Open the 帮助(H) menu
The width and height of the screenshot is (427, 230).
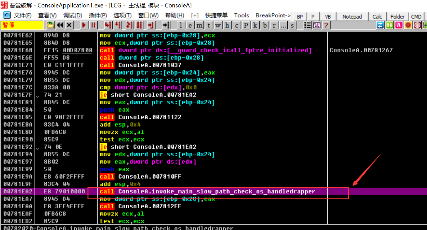pos(175,15)
